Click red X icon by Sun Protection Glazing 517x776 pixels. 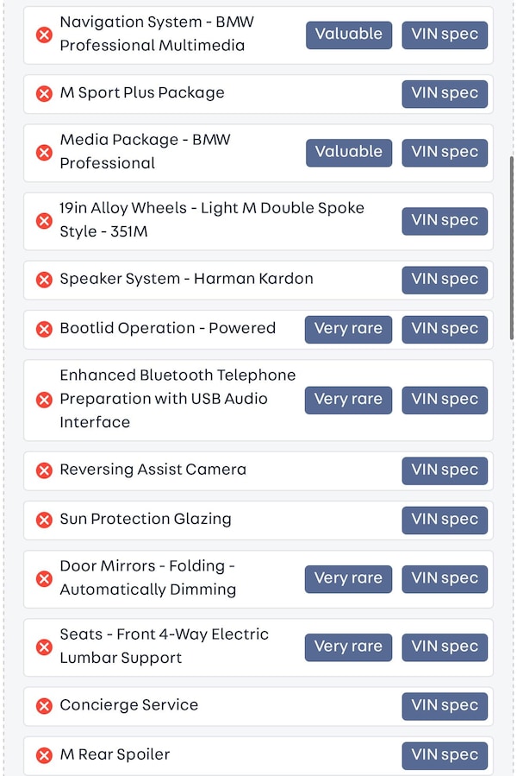click(x=44, y=520)
